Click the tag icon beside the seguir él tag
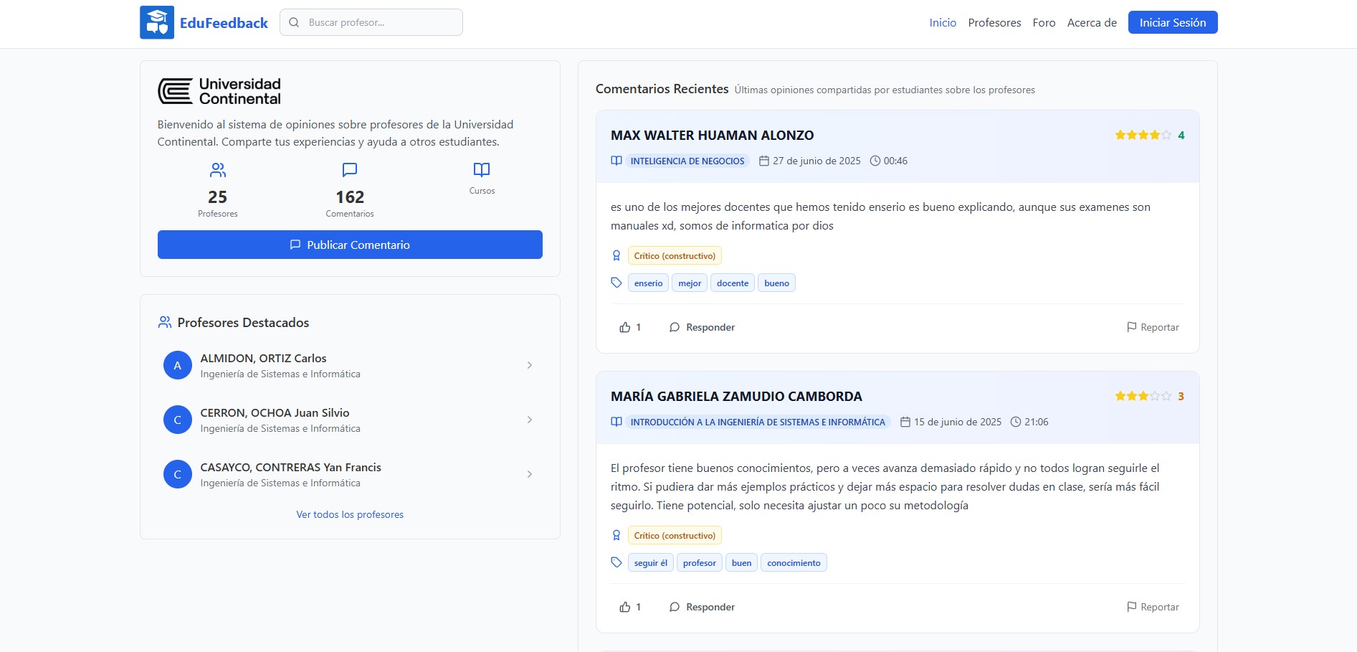1357x652 pixels. pos(616,562)
